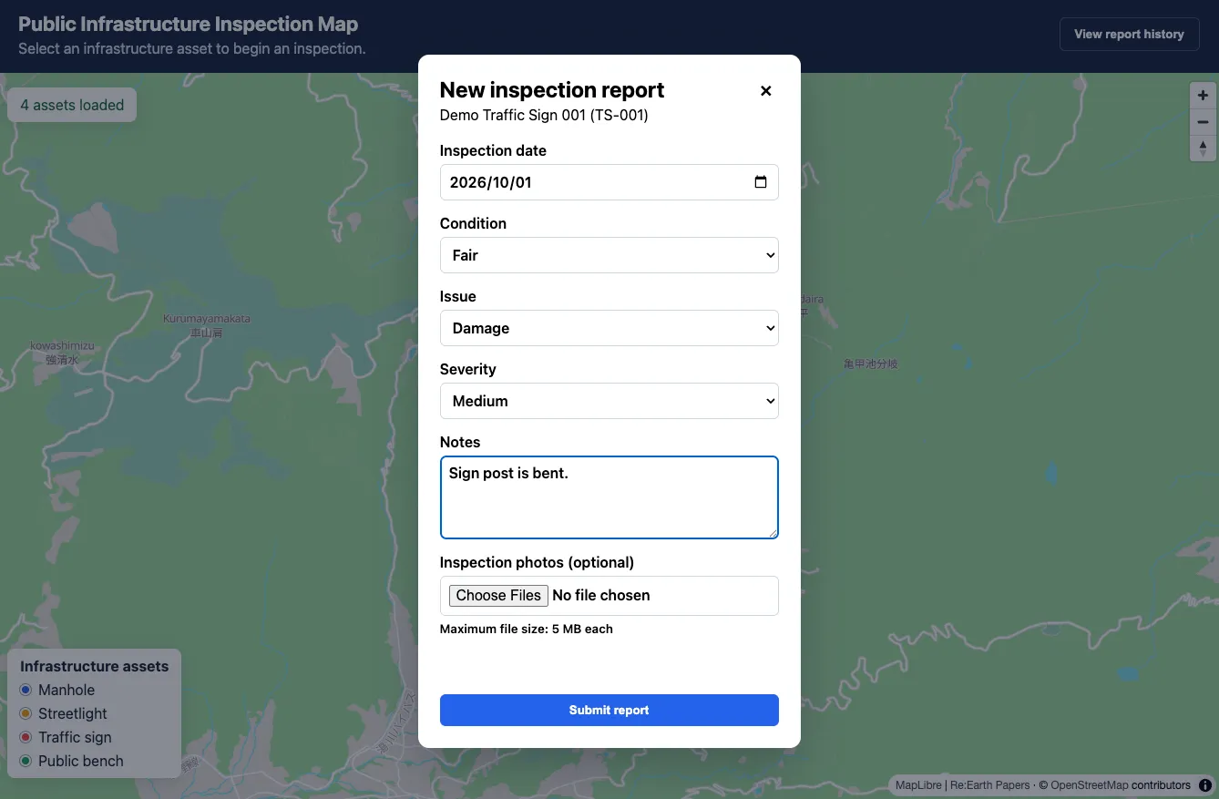Click the red Traffic sign legend swatch
The image size is (1219, 799).
pyautogui.click(x=26, y=737)
